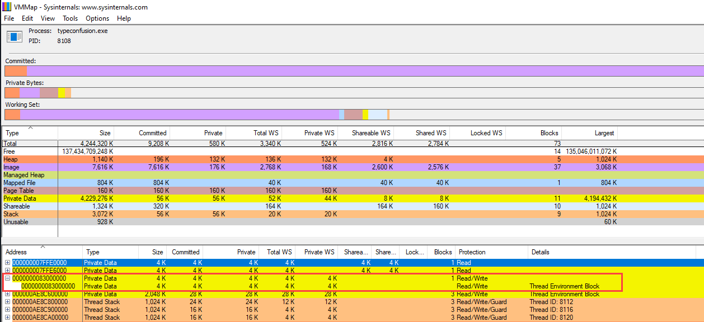This screenshot has width=704, height=322.
Task: Click the purple Image segment of Committed bar
Action: pyautogui.click(x=365, y=71)
